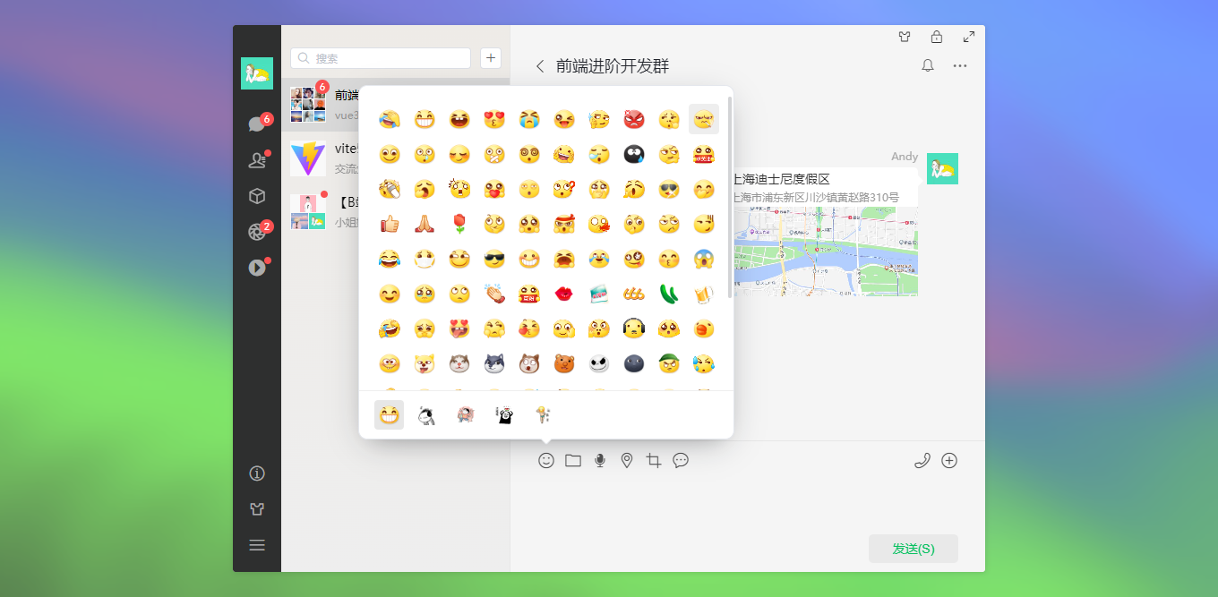Click the 发送(S) send button
The width and height of the screenshot is (1218, 597).
[913, 549]
